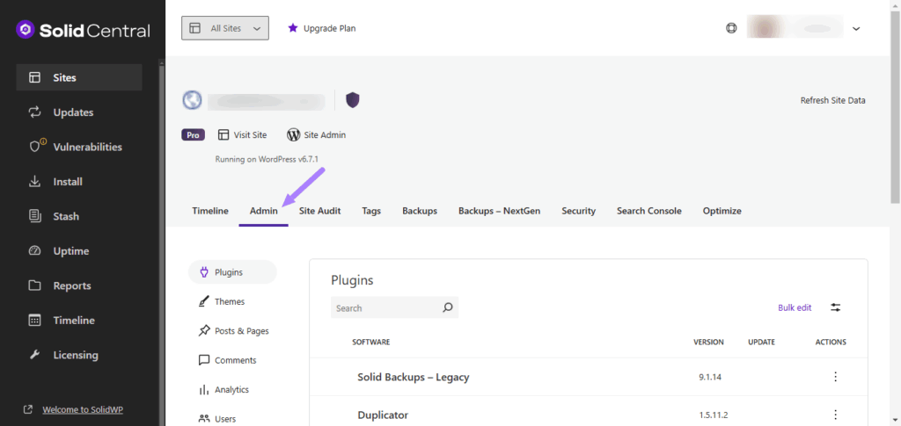Image resolution: width=901 pixels, height=426 pixels.
Task: Expand the user account menu chevron
Action: [856, 28]
